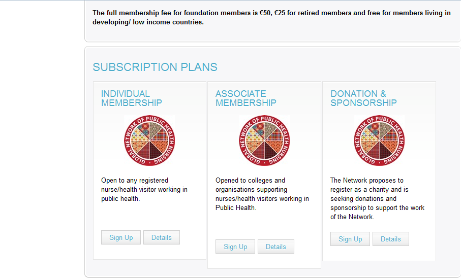Click 'sponsorship to support the work' line
Image resolution: width=461 pixels, height=280 pixels.
[x=378, y=208]
